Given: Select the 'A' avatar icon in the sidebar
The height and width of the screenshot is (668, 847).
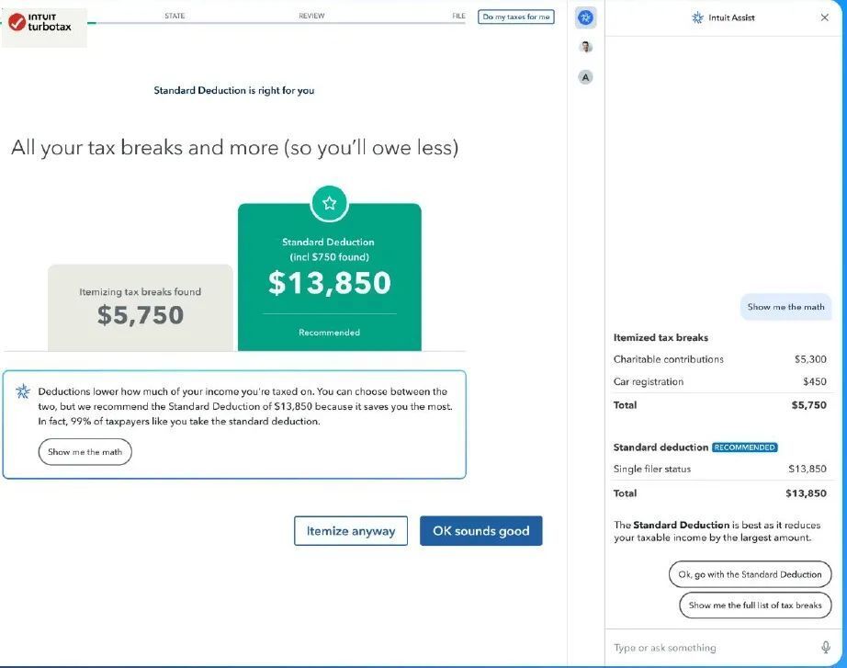Looking at the screenshot, I should tap(585, 77).
